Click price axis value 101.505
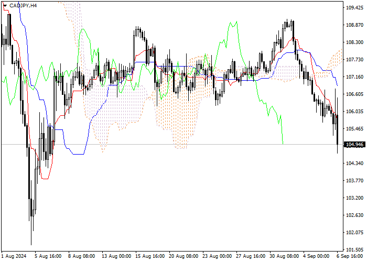The width and height of the screenshot is (367, 262). click(x=354, y=249)
